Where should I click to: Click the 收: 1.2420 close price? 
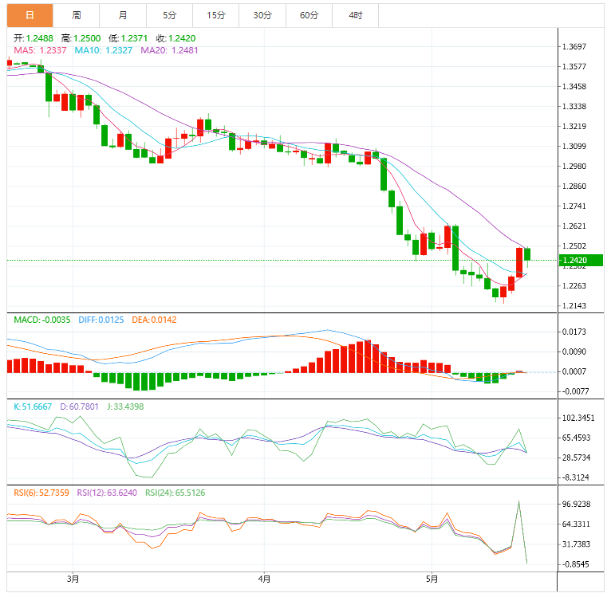point(175,38)
